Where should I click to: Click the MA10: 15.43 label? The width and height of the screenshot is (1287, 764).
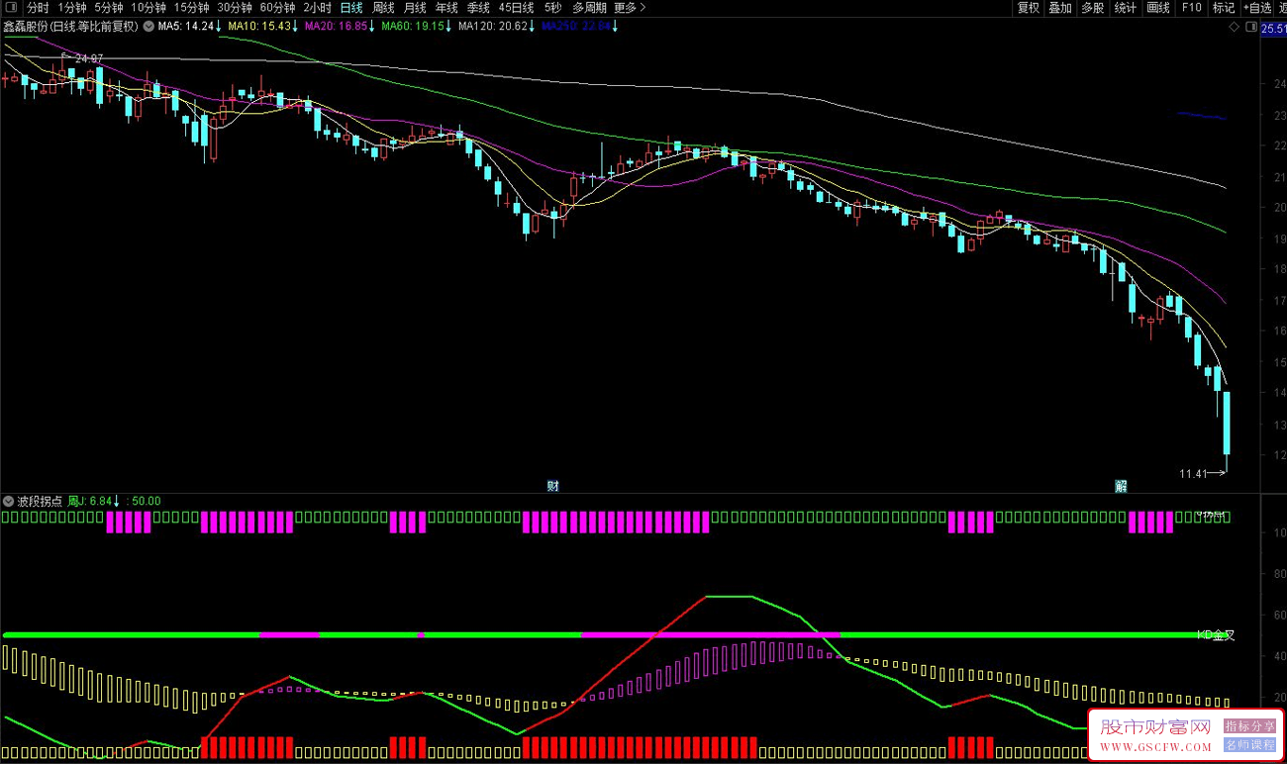point(259,27)
